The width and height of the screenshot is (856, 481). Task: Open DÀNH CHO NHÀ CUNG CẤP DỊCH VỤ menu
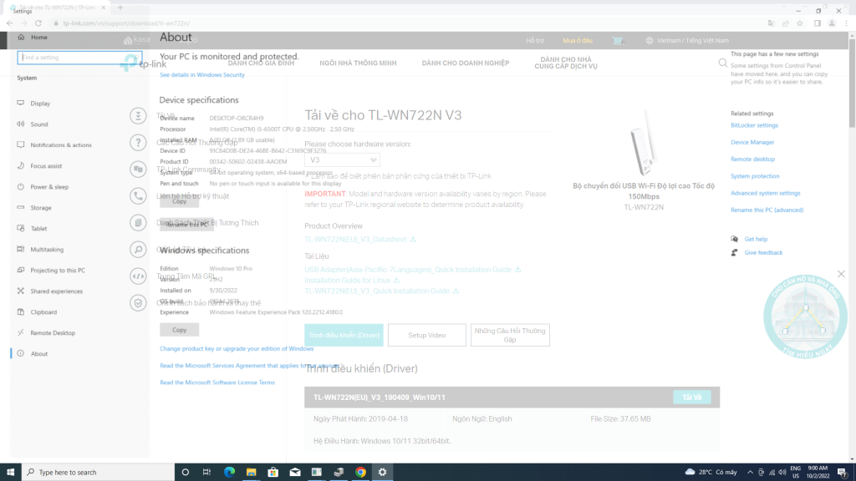[566, 63]
